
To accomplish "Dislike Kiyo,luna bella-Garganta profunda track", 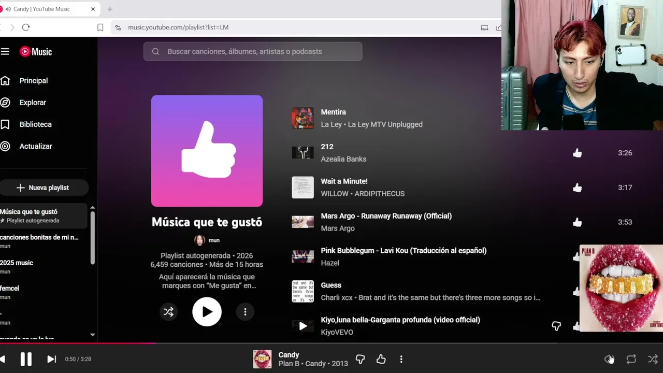I will tap(556, 326).
